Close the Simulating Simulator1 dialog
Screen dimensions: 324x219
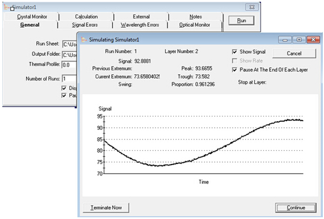click(313, 39)
